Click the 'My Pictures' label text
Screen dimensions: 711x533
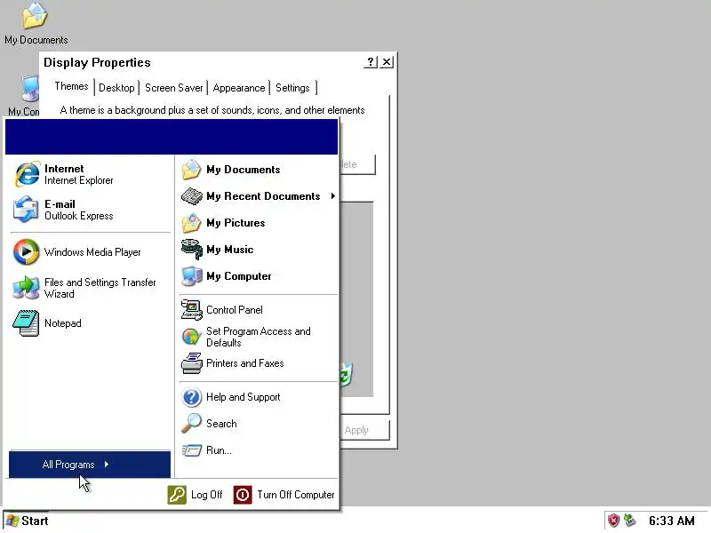(x=236, y=223)
